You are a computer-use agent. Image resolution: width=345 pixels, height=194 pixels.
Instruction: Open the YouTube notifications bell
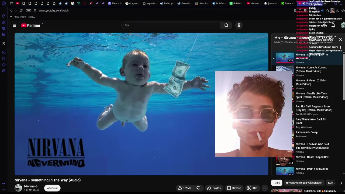(x=333, y=25)
